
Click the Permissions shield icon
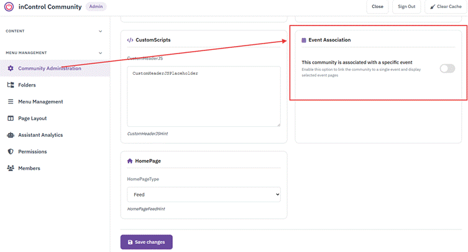click(11, 152)
